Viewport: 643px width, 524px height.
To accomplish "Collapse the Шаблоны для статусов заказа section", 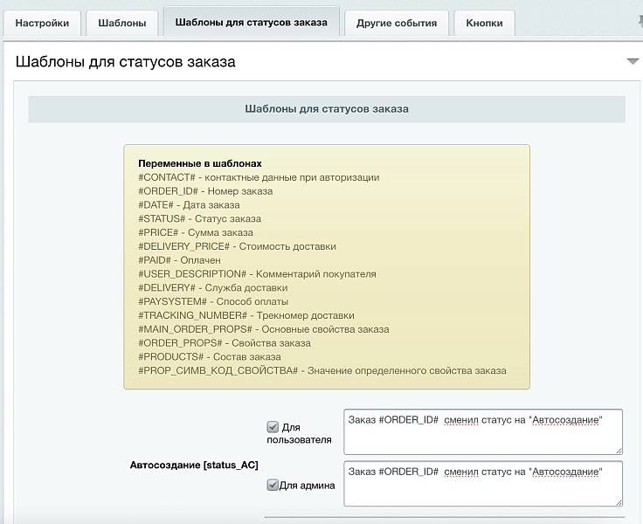I will click(x=633, y=61).
